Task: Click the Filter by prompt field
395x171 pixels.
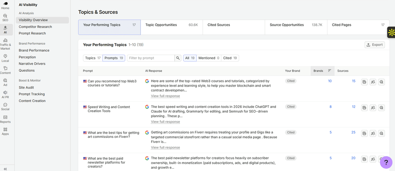Action: (x=151, y=58)
